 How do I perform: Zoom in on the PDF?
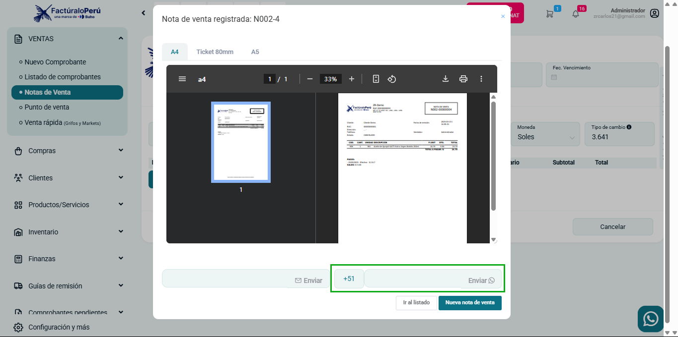tap(352, 79)
